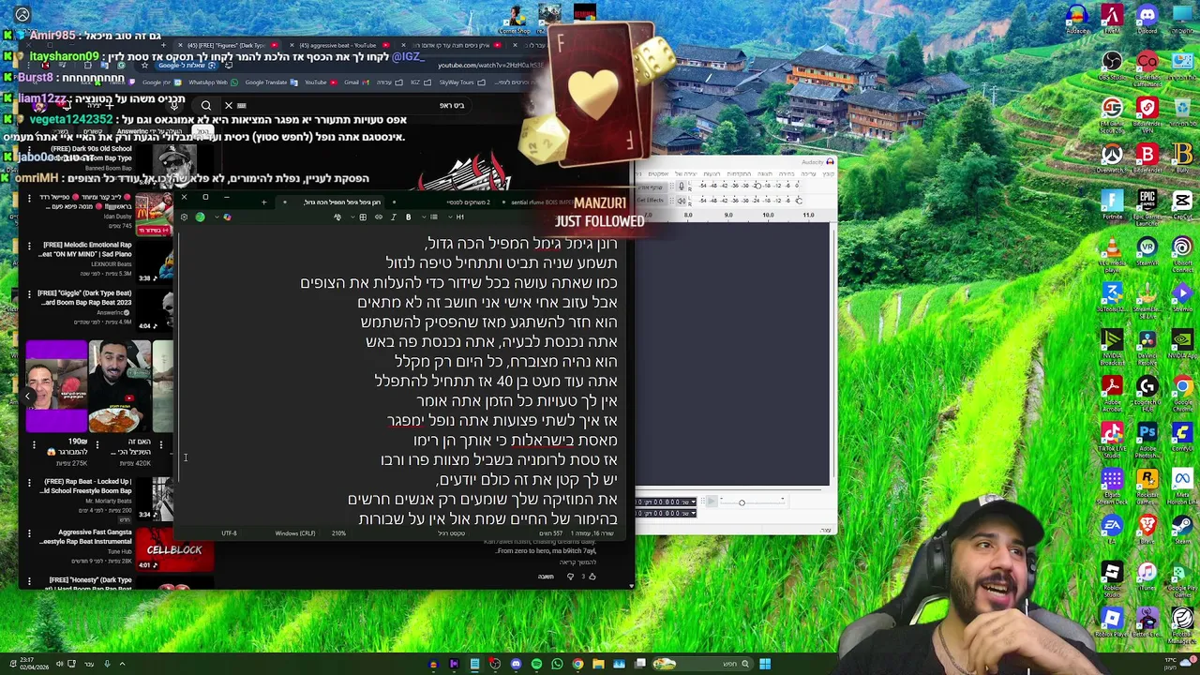Viewport: 1200px width, 675px height.
Task: Open the CELLBLOCK video thumbnail
Action: point(174,551)
